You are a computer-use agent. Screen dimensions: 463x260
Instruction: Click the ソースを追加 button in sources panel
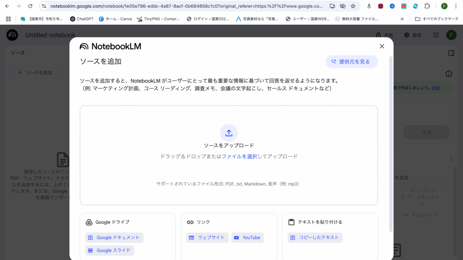click(x=36, y=73)
